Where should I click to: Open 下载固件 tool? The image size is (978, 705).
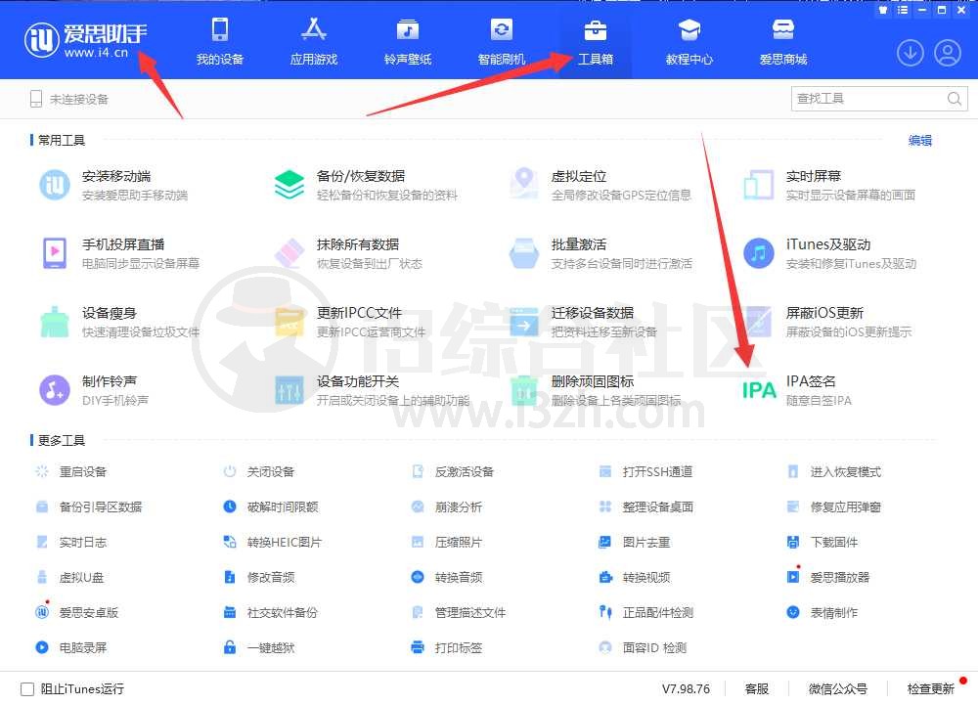click(822, 543)
